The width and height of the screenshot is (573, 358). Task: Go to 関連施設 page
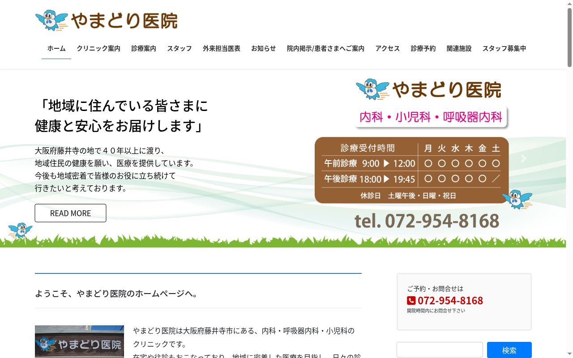(x=459, y=48)
